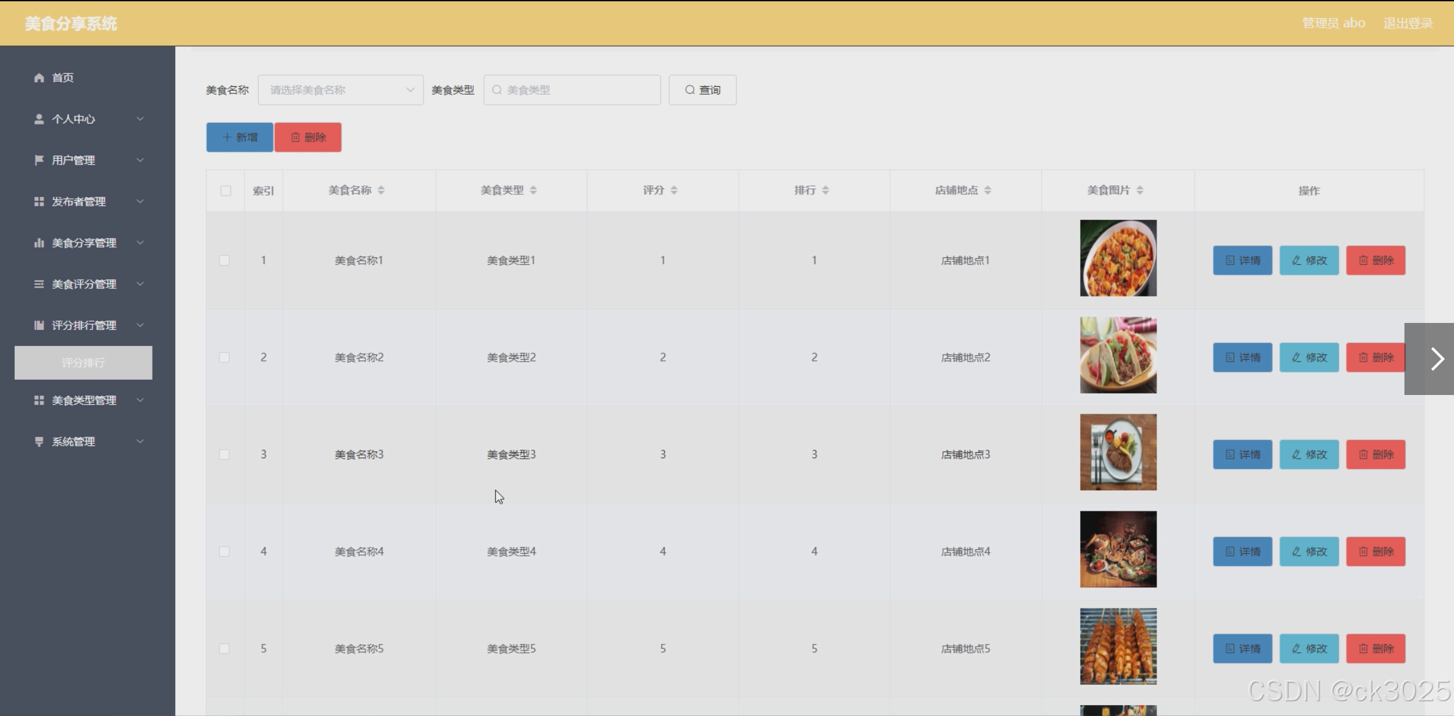
Task: Click the bar chart icon for 美食分享管理
Action: (39, 243)
